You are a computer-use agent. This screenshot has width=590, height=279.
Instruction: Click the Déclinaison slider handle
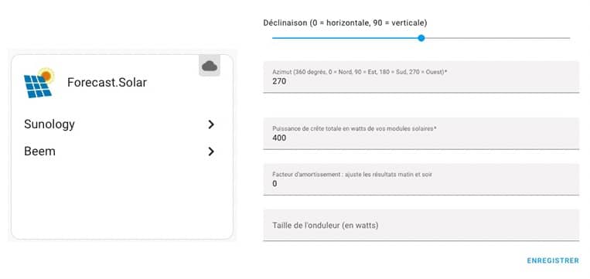421,38
